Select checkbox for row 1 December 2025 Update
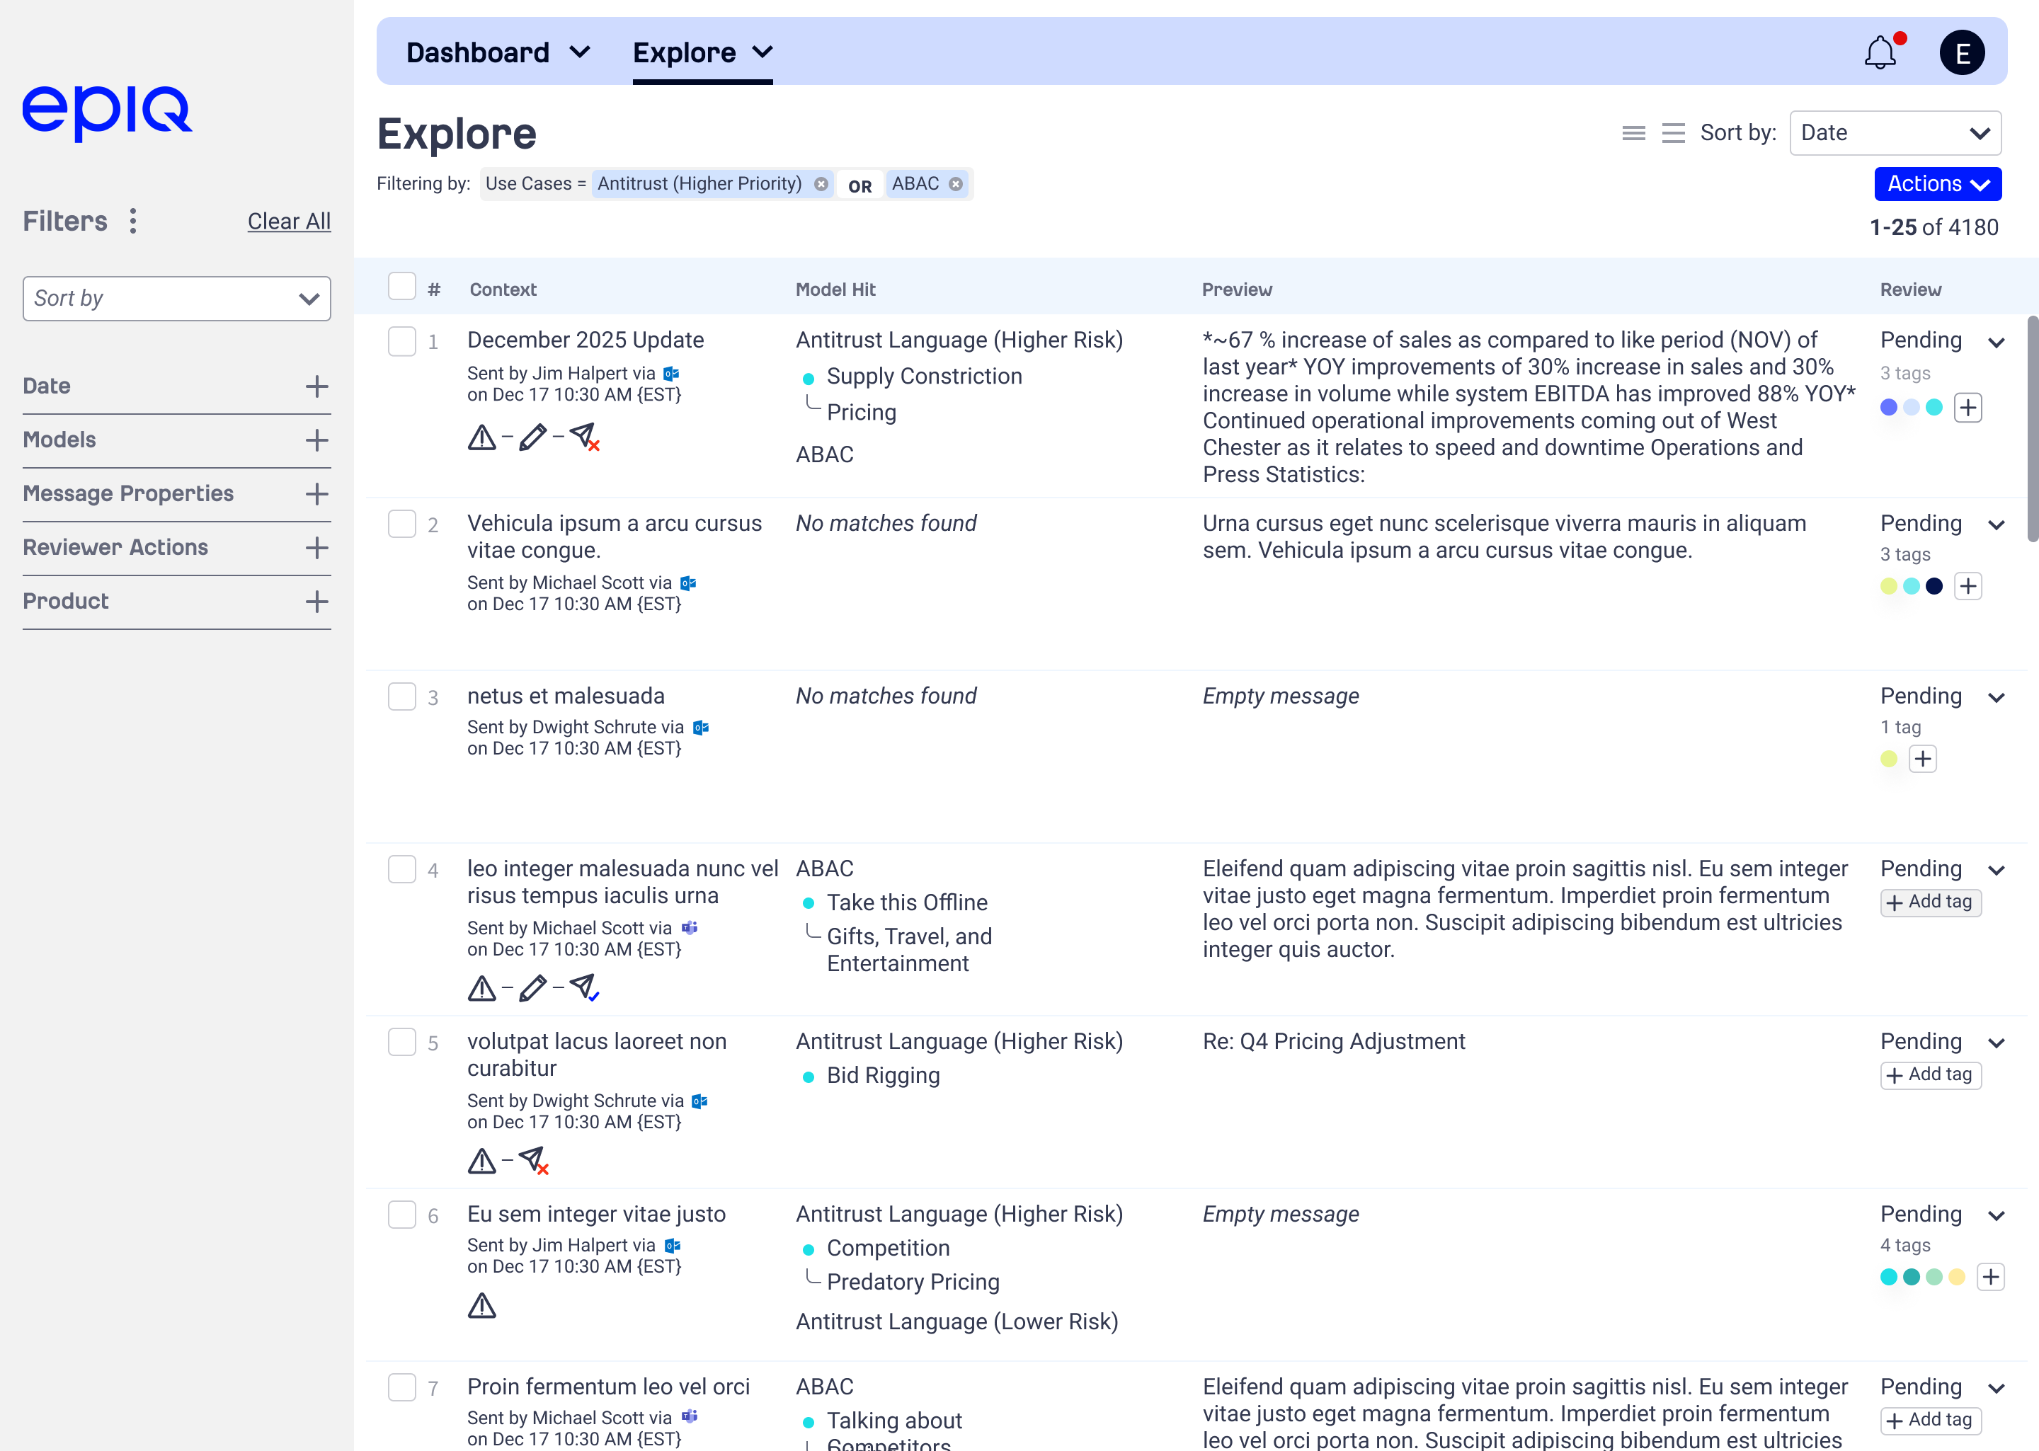 402,341
